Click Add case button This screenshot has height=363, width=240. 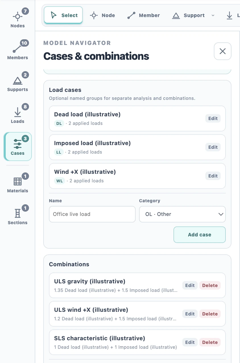tap(200, 235)
